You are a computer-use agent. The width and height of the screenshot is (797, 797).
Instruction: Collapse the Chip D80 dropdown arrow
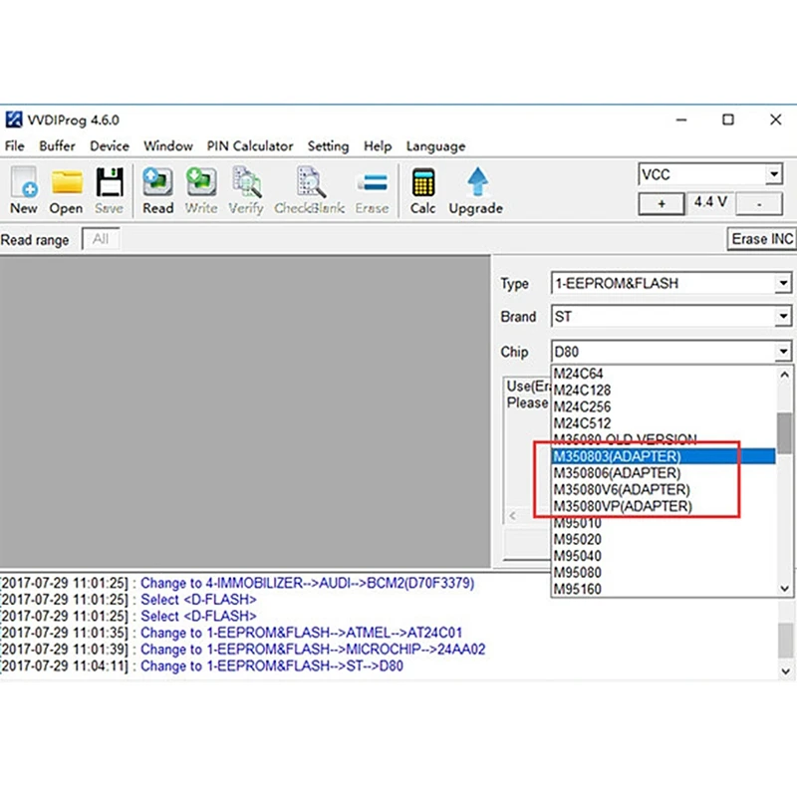coord(783,352)
